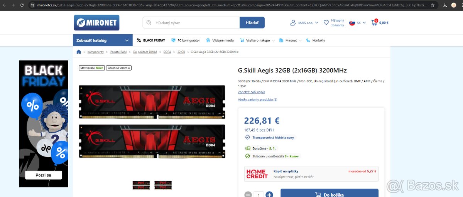463x197 pixels.
Task: Click Garancia vrátenia badge
Action: pyautogui.click(x=119, y=68)
